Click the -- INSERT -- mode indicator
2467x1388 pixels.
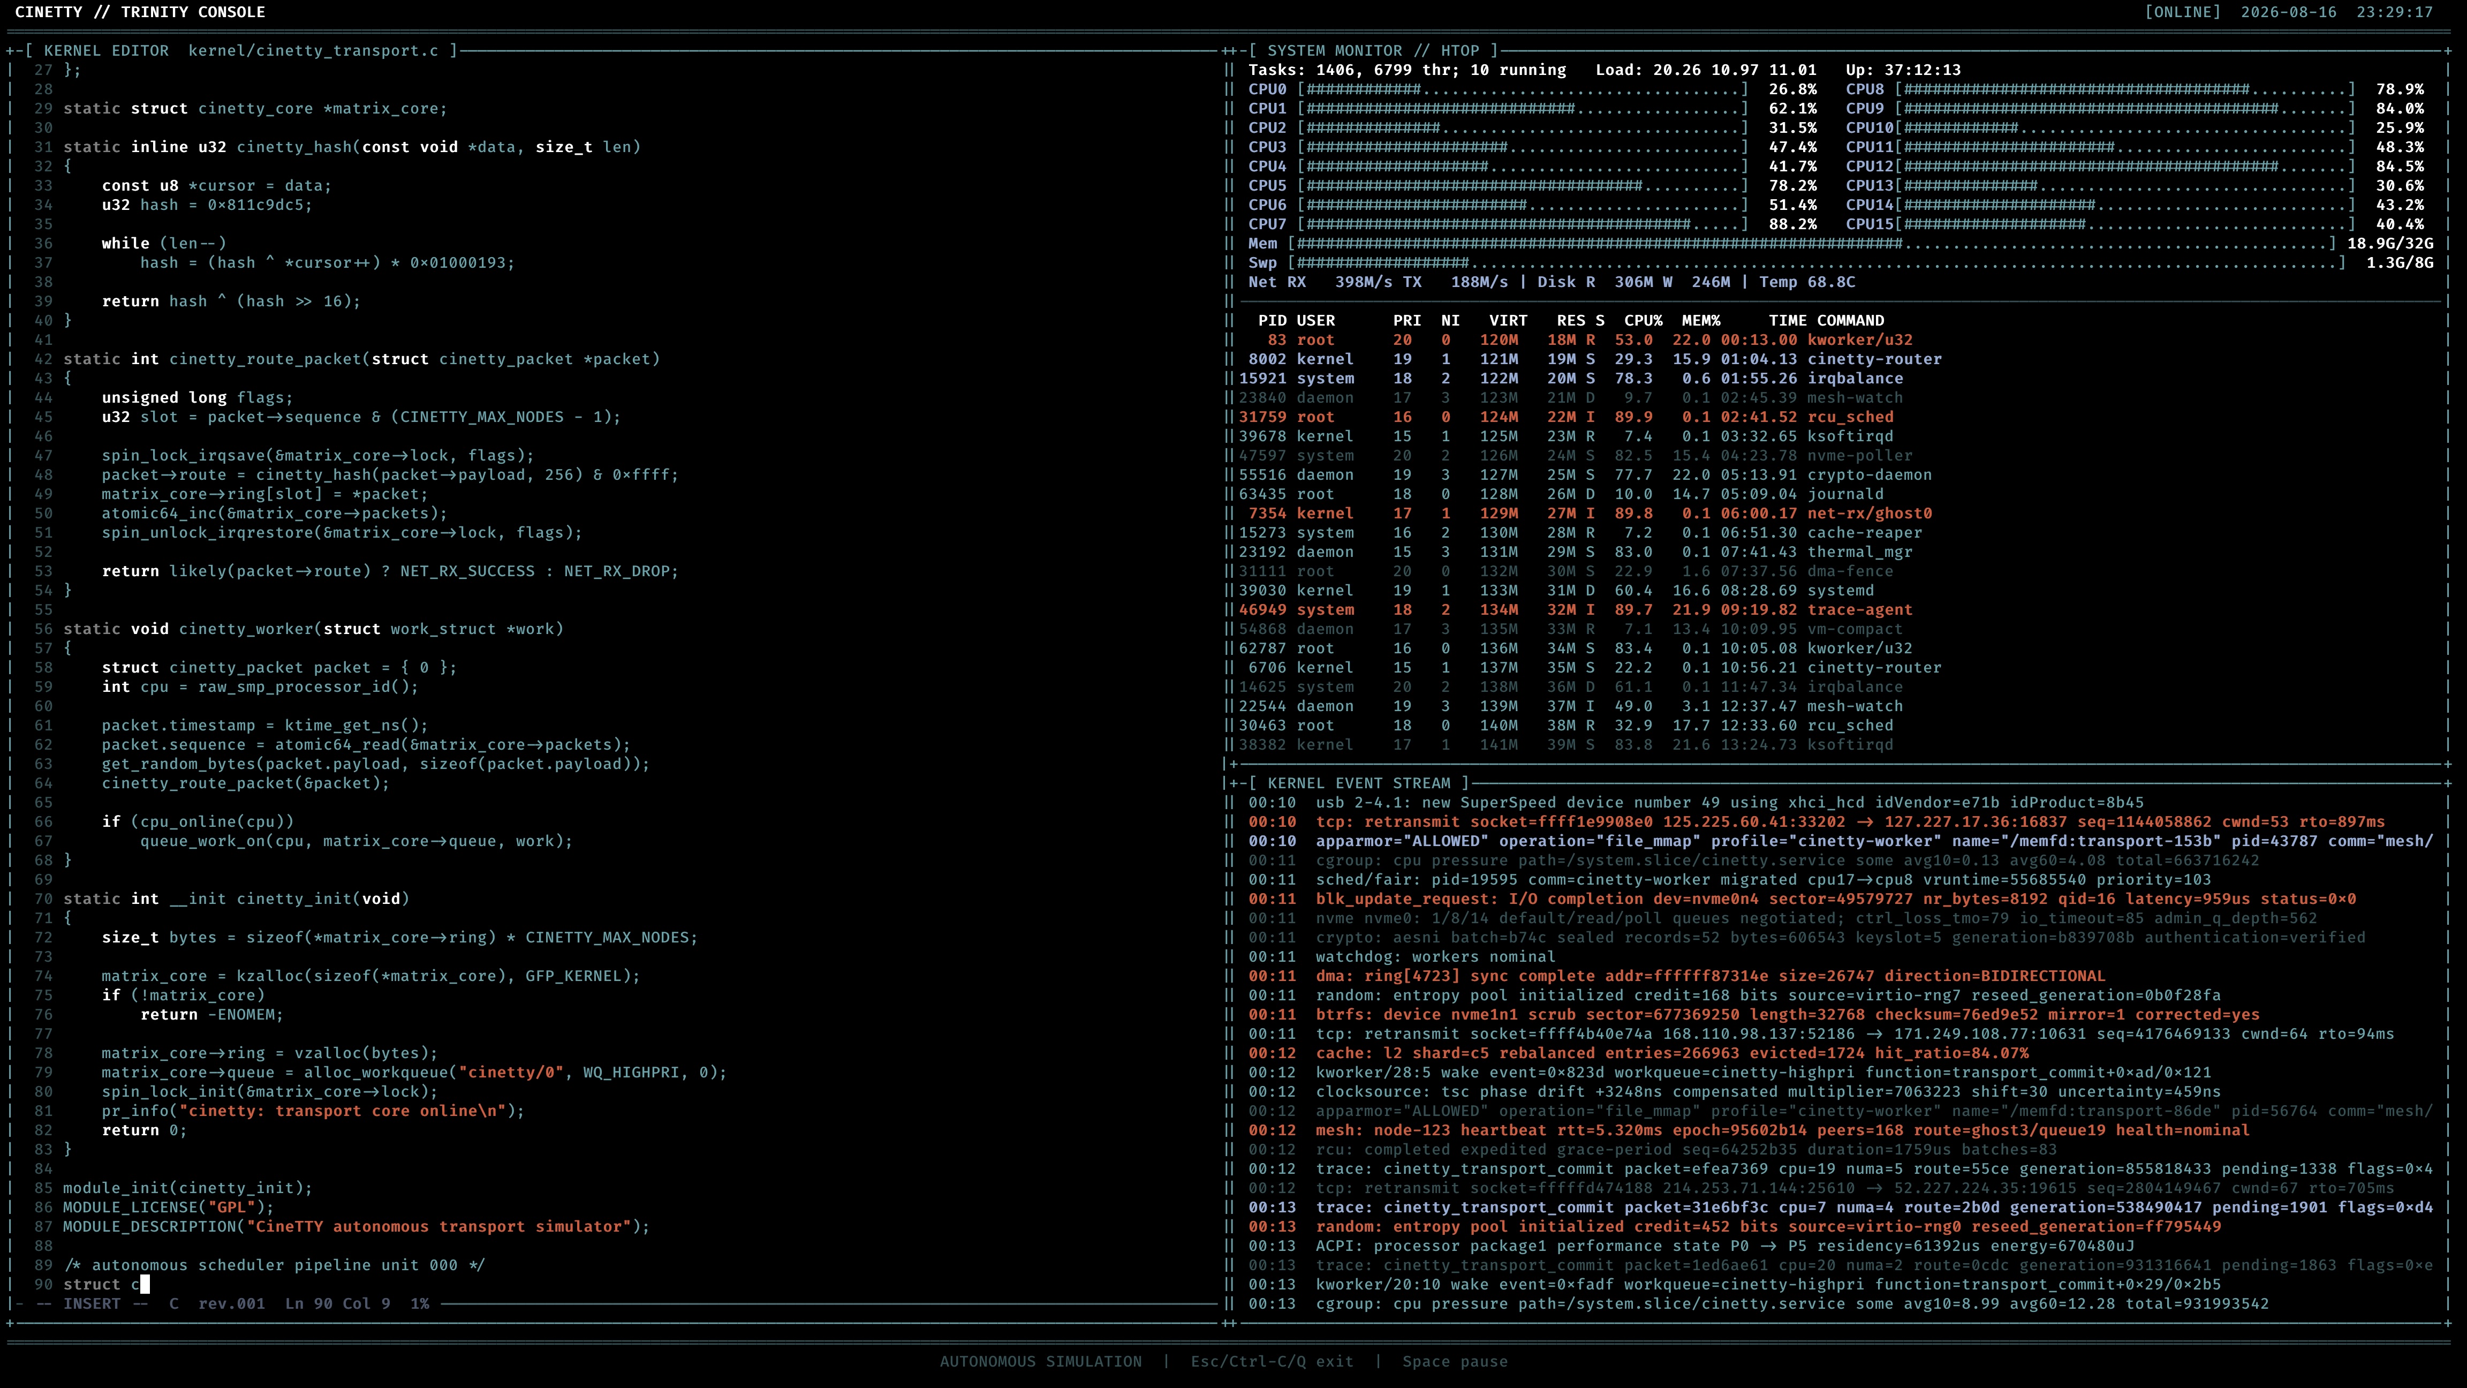point(92,1304)
